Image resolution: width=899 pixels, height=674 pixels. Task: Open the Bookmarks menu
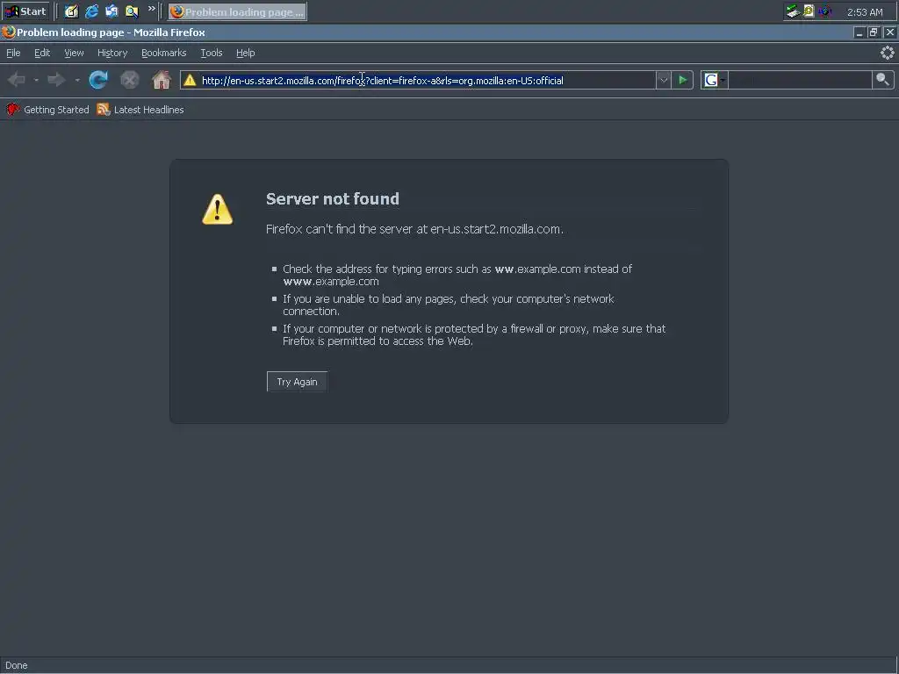[164, 53]
